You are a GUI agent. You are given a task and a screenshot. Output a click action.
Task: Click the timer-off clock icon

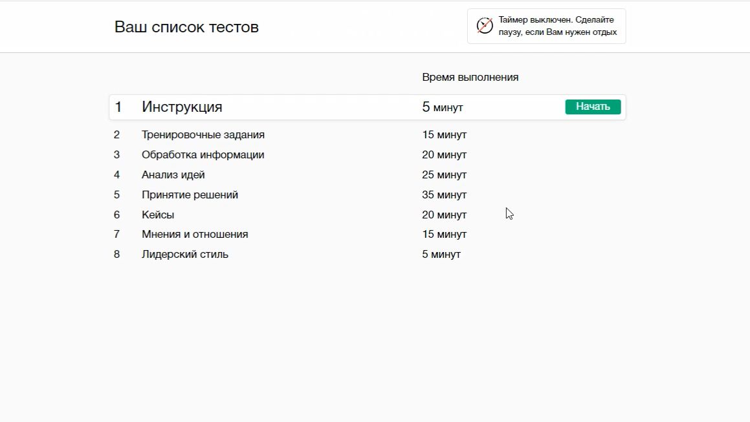pos(485,26)
